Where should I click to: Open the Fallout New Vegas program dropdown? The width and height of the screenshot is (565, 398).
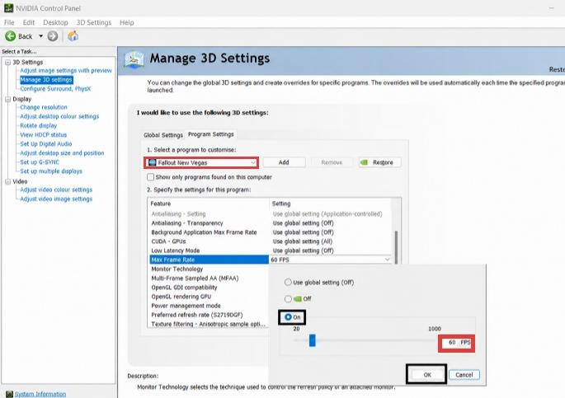point(201,162)
